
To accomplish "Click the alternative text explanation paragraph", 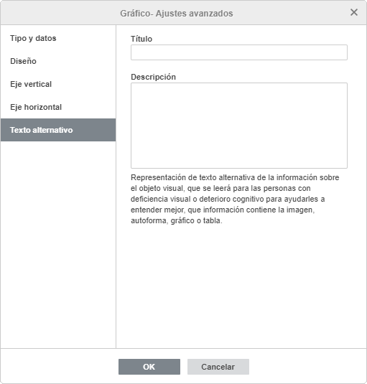I will coord(235,199).
